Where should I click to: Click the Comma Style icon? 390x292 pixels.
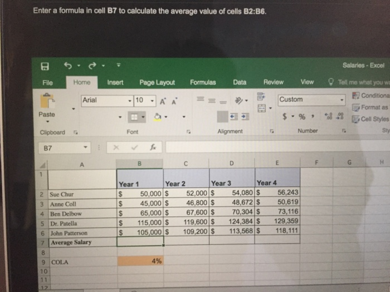(x=313, y=116)
